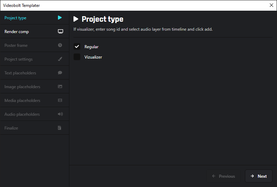Image resolution: width=277 pixels, height=187 pixels.
Task: Click the right arrow icon in Next
Action: (252, 176)
